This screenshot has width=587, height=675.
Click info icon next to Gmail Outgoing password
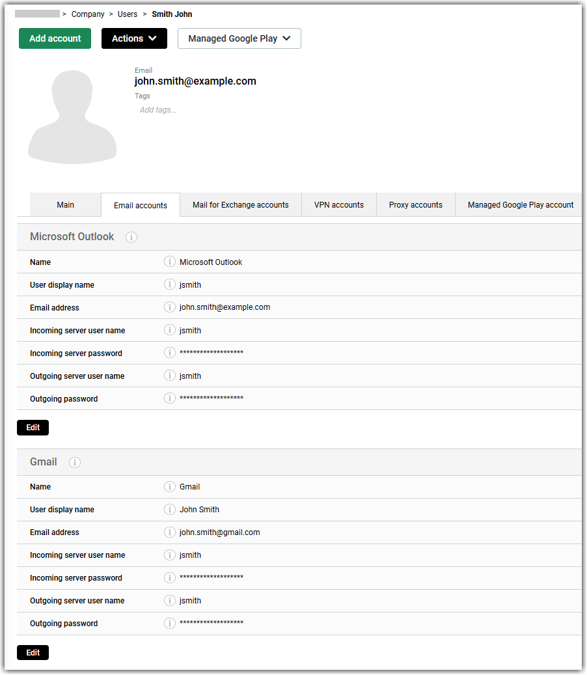click(x=169, y=623)
